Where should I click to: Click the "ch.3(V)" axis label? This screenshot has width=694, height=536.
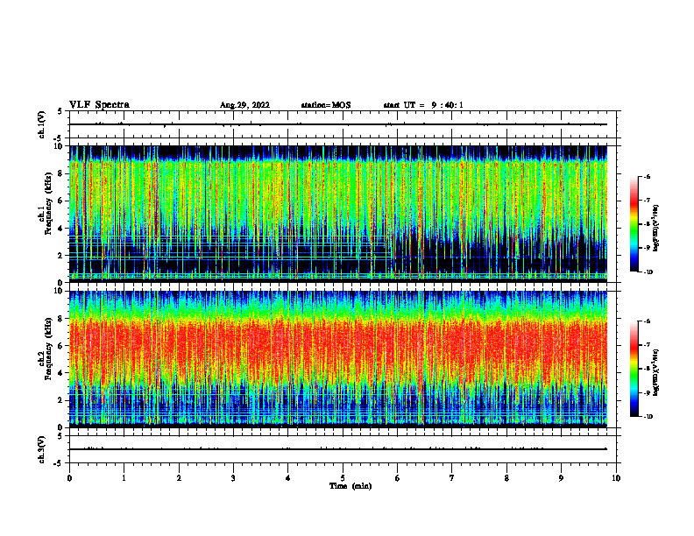[x=42, y=450]
